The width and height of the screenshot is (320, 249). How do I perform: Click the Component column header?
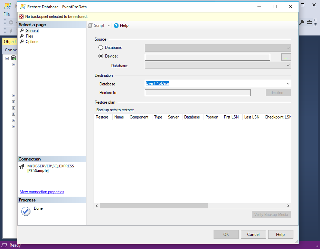coord(140,117)
